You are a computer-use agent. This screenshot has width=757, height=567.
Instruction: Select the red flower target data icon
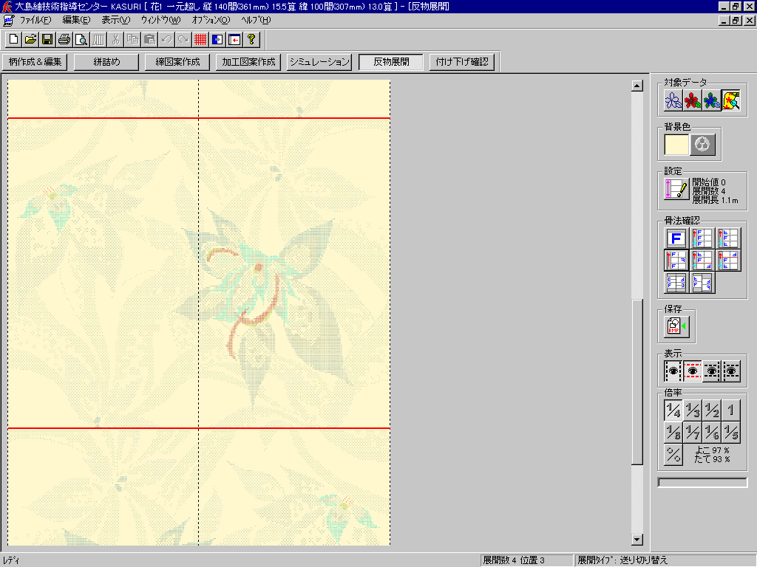tap(693, 101)
